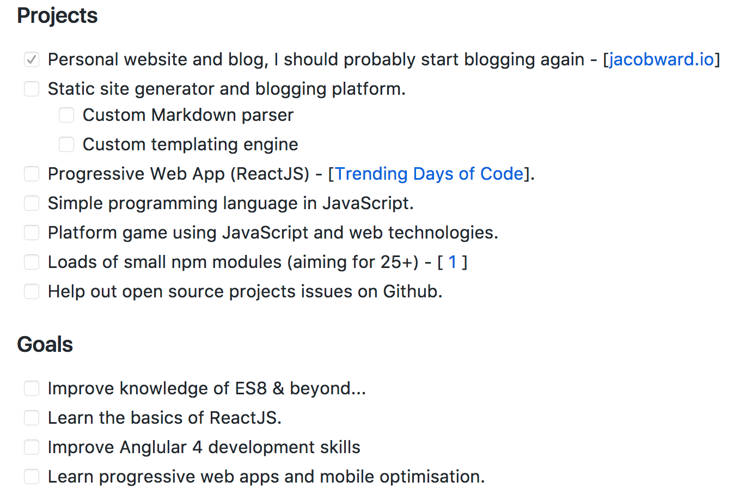Image resolution: width=733 pixels, height=500 pixels.
Task: Follow the npm modules "1" link
Action: [452, 262]
